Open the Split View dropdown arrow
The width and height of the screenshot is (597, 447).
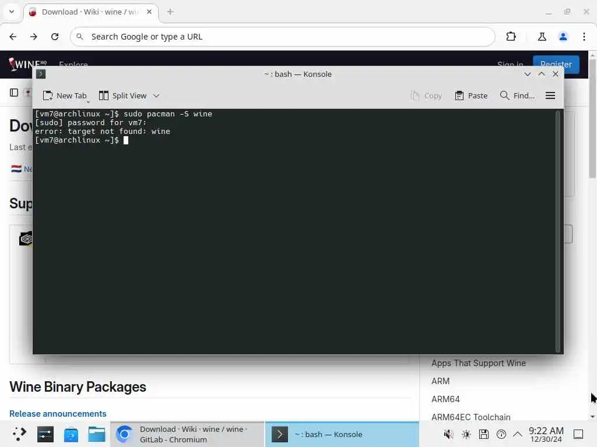[x=156, y=96]
